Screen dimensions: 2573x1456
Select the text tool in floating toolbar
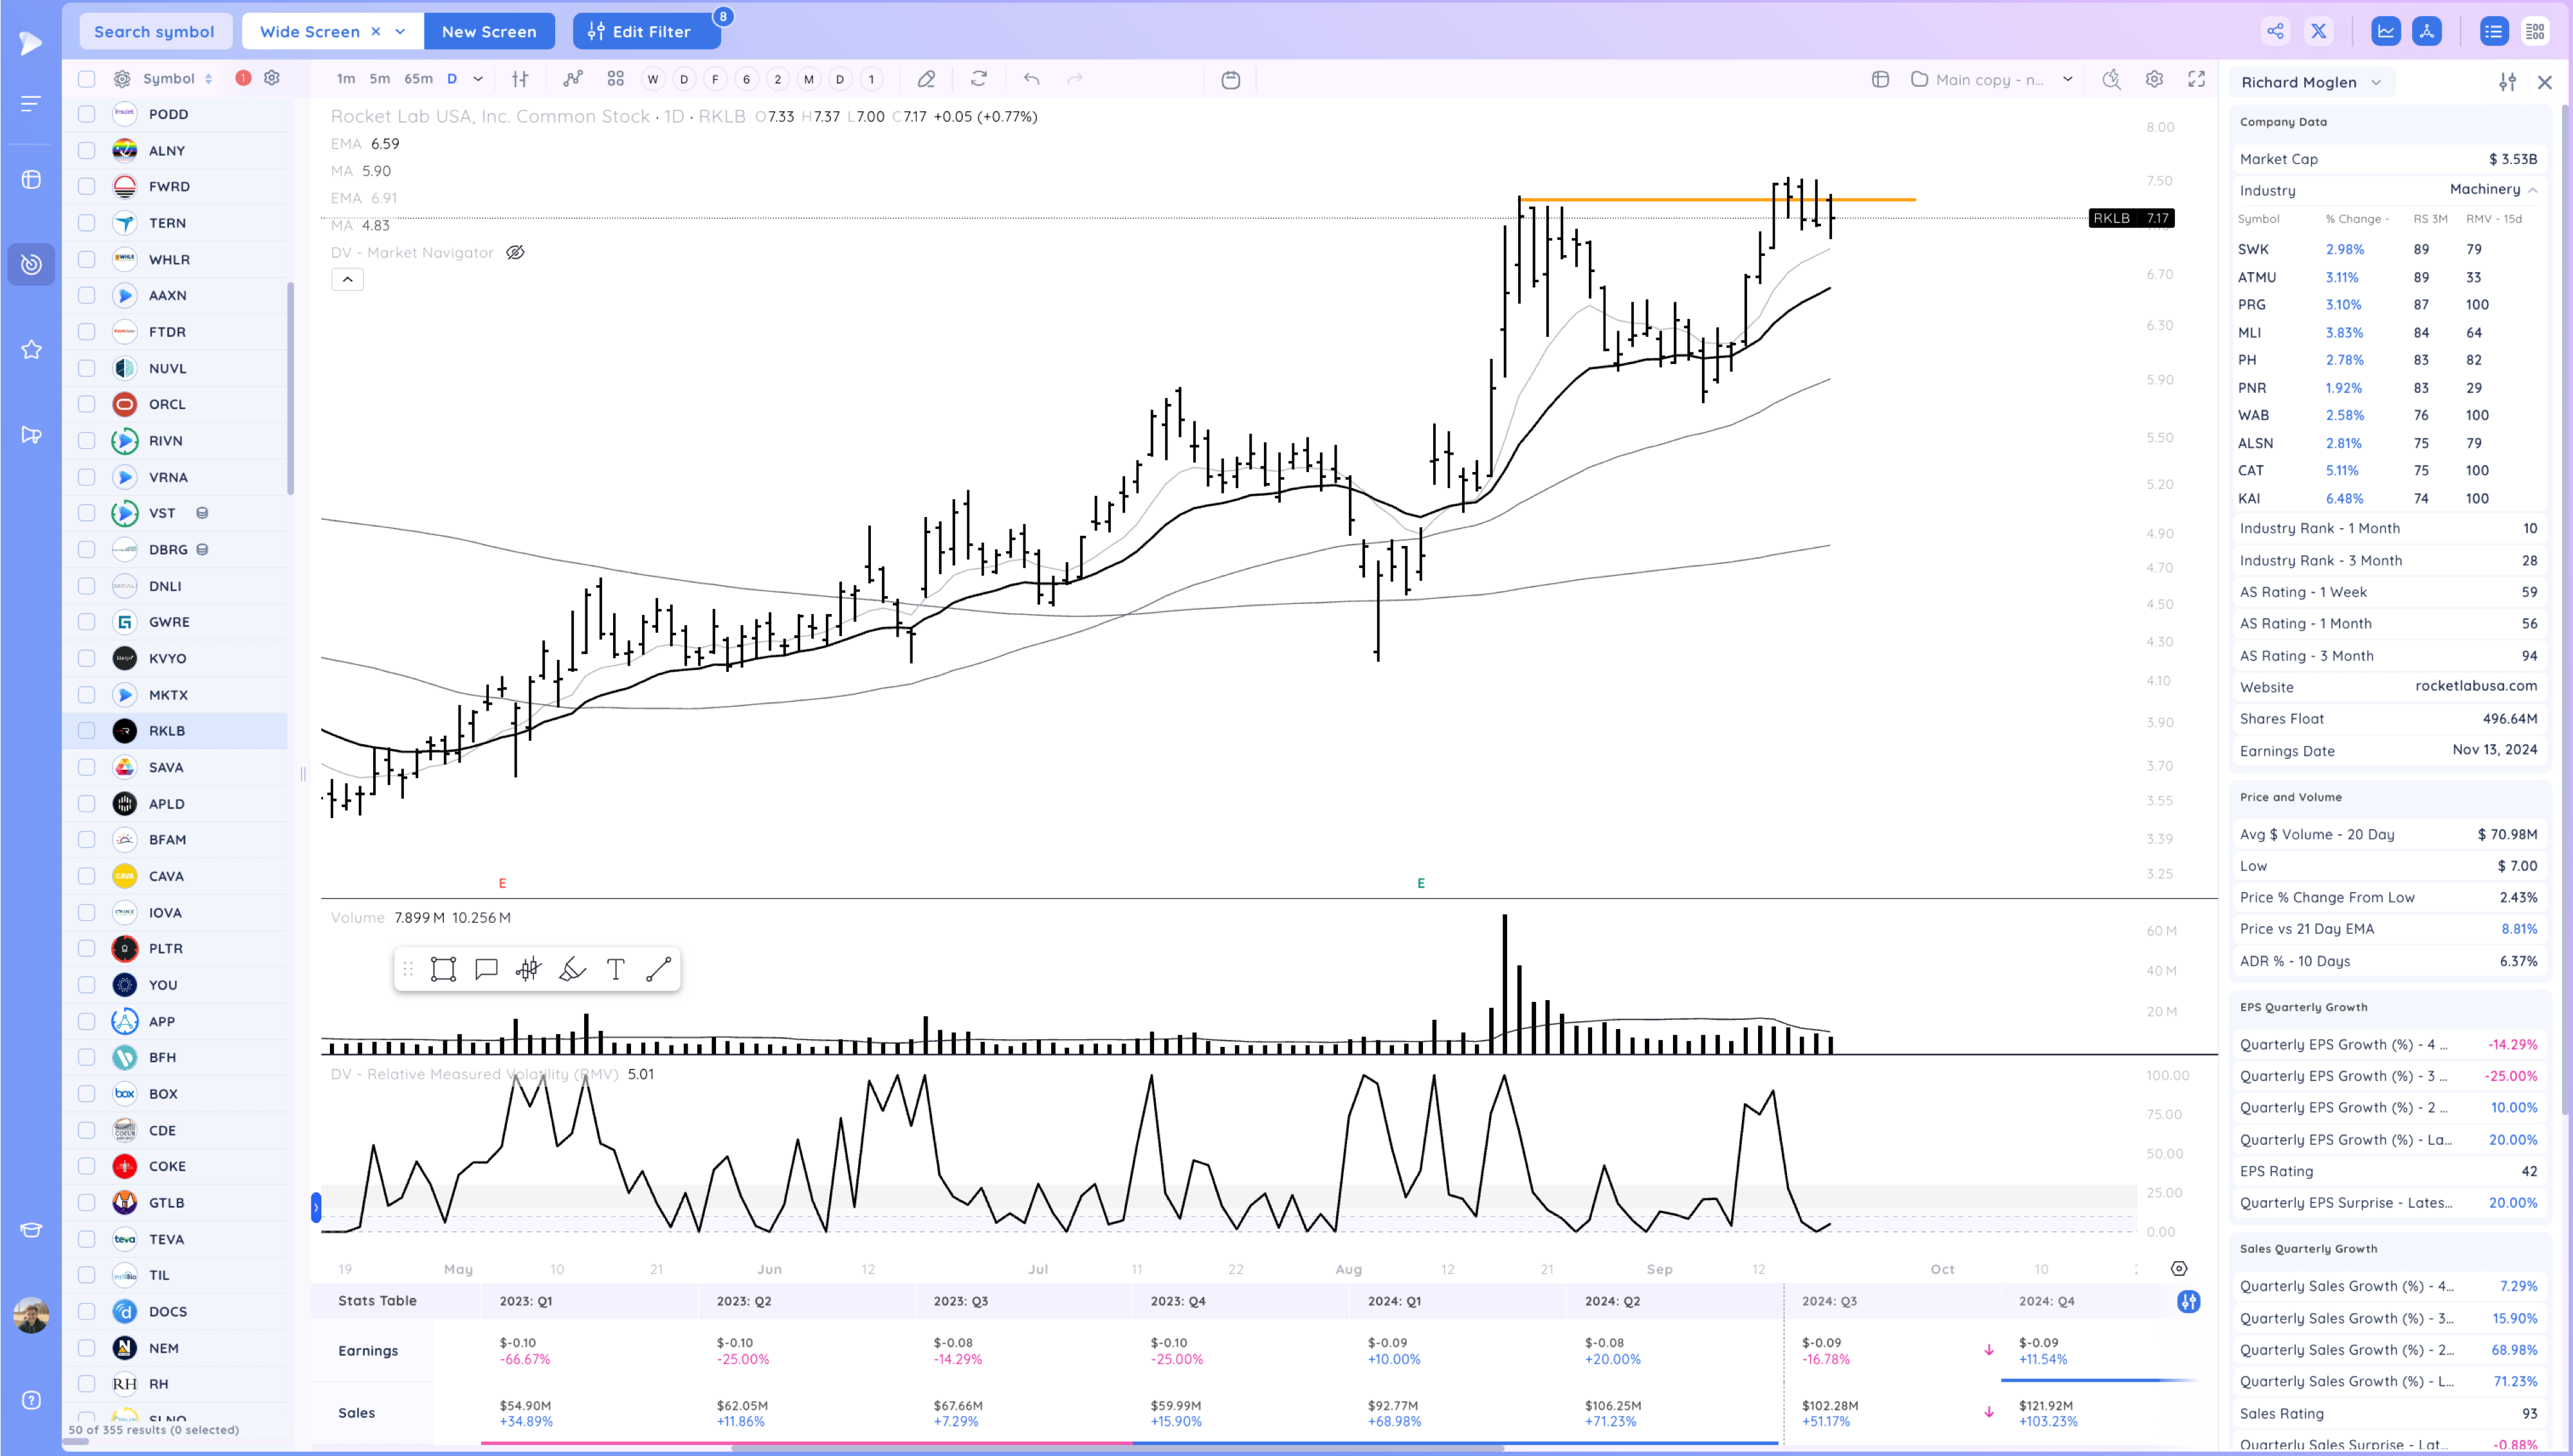click(x=615, y=969)
